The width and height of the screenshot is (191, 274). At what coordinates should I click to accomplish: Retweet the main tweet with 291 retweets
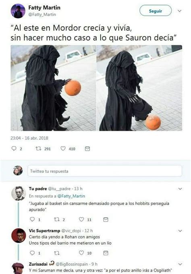tap(38, 149)
